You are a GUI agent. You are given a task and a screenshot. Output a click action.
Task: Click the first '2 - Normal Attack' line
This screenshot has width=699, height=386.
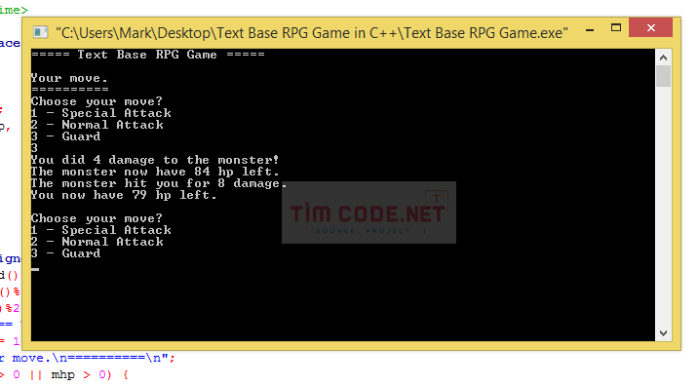coord(97,125)
